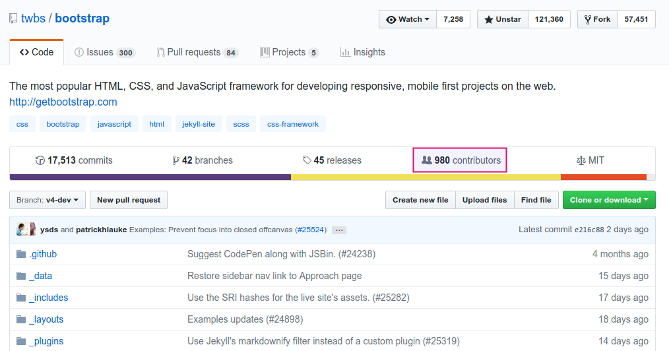Open pull request #25524 link

coord(311,230)
